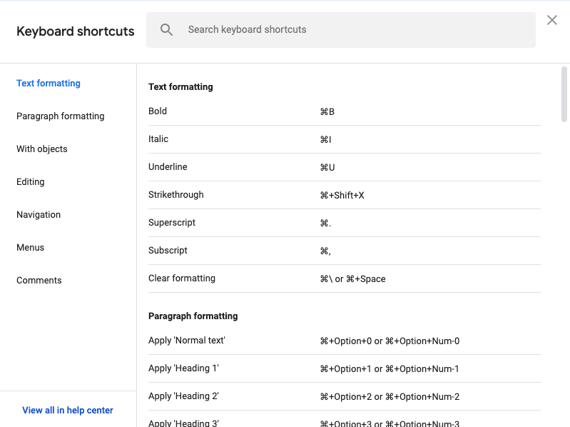Choose the Clear formatting shortcut row
The image size is (570, 427).
tap(344, 278)
